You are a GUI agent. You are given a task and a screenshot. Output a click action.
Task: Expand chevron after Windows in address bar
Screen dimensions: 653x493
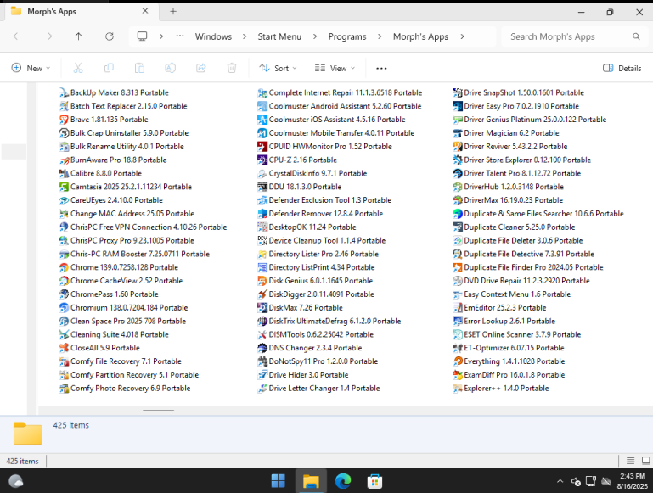(x=245, y=36)
